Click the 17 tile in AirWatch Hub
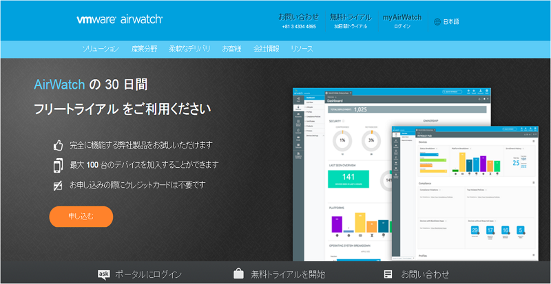The height and width of the screenshot is (284, 551). pyautogui.click(x=490, y=230)
